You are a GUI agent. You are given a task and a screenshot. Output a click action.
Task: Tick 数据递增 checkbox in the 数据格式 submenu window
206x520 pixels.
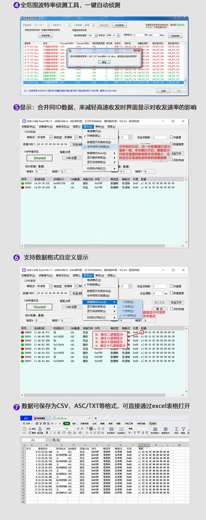[171, 293]
